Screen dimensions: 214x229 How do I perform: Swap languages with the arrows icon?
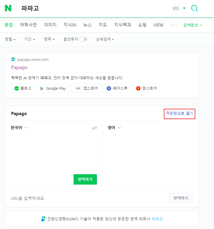[x=95, y=128]
